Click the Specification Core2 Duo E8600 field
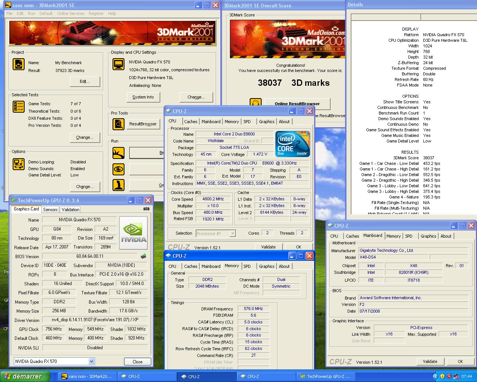The image size is (477, 382). tap(252, 163)
